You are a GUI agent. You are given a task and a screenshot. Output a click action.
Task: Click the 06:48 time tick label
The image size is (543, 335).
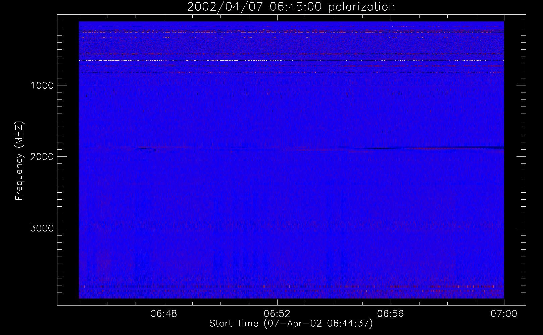click(164, 314)
